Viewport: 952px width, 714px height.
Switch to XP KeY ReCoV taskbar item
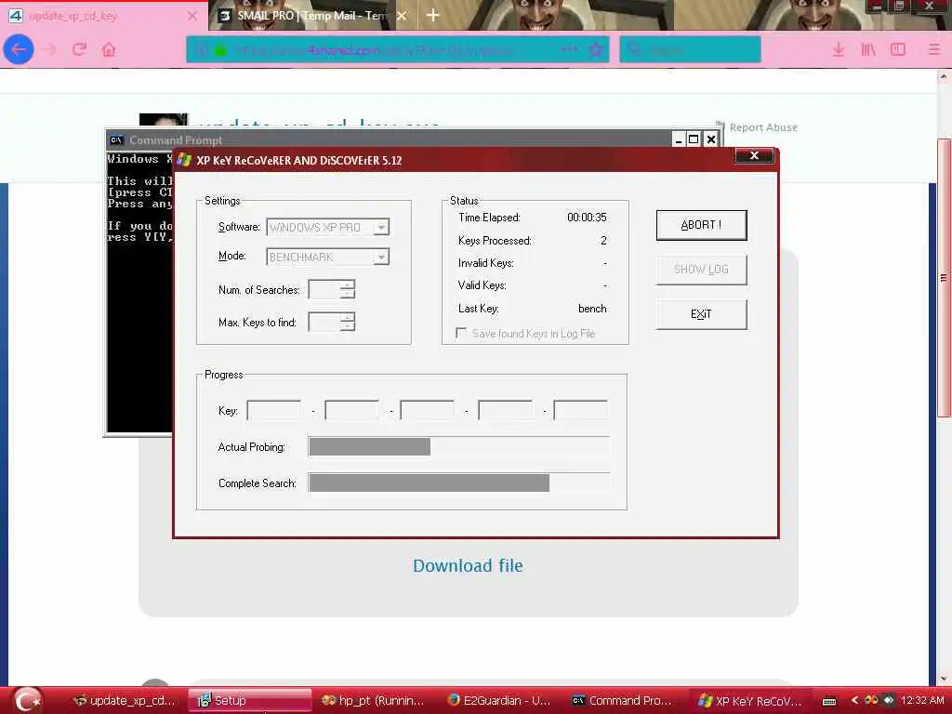pyautogui.click(x=750, y=701)
